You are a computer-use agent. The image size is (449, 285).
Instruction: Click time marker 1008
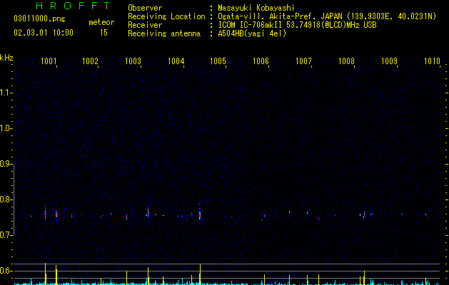[x=346, y=61]
